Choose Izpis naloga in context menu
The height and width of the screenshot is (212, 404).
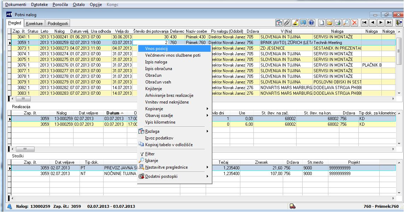(x=156, y=62)
